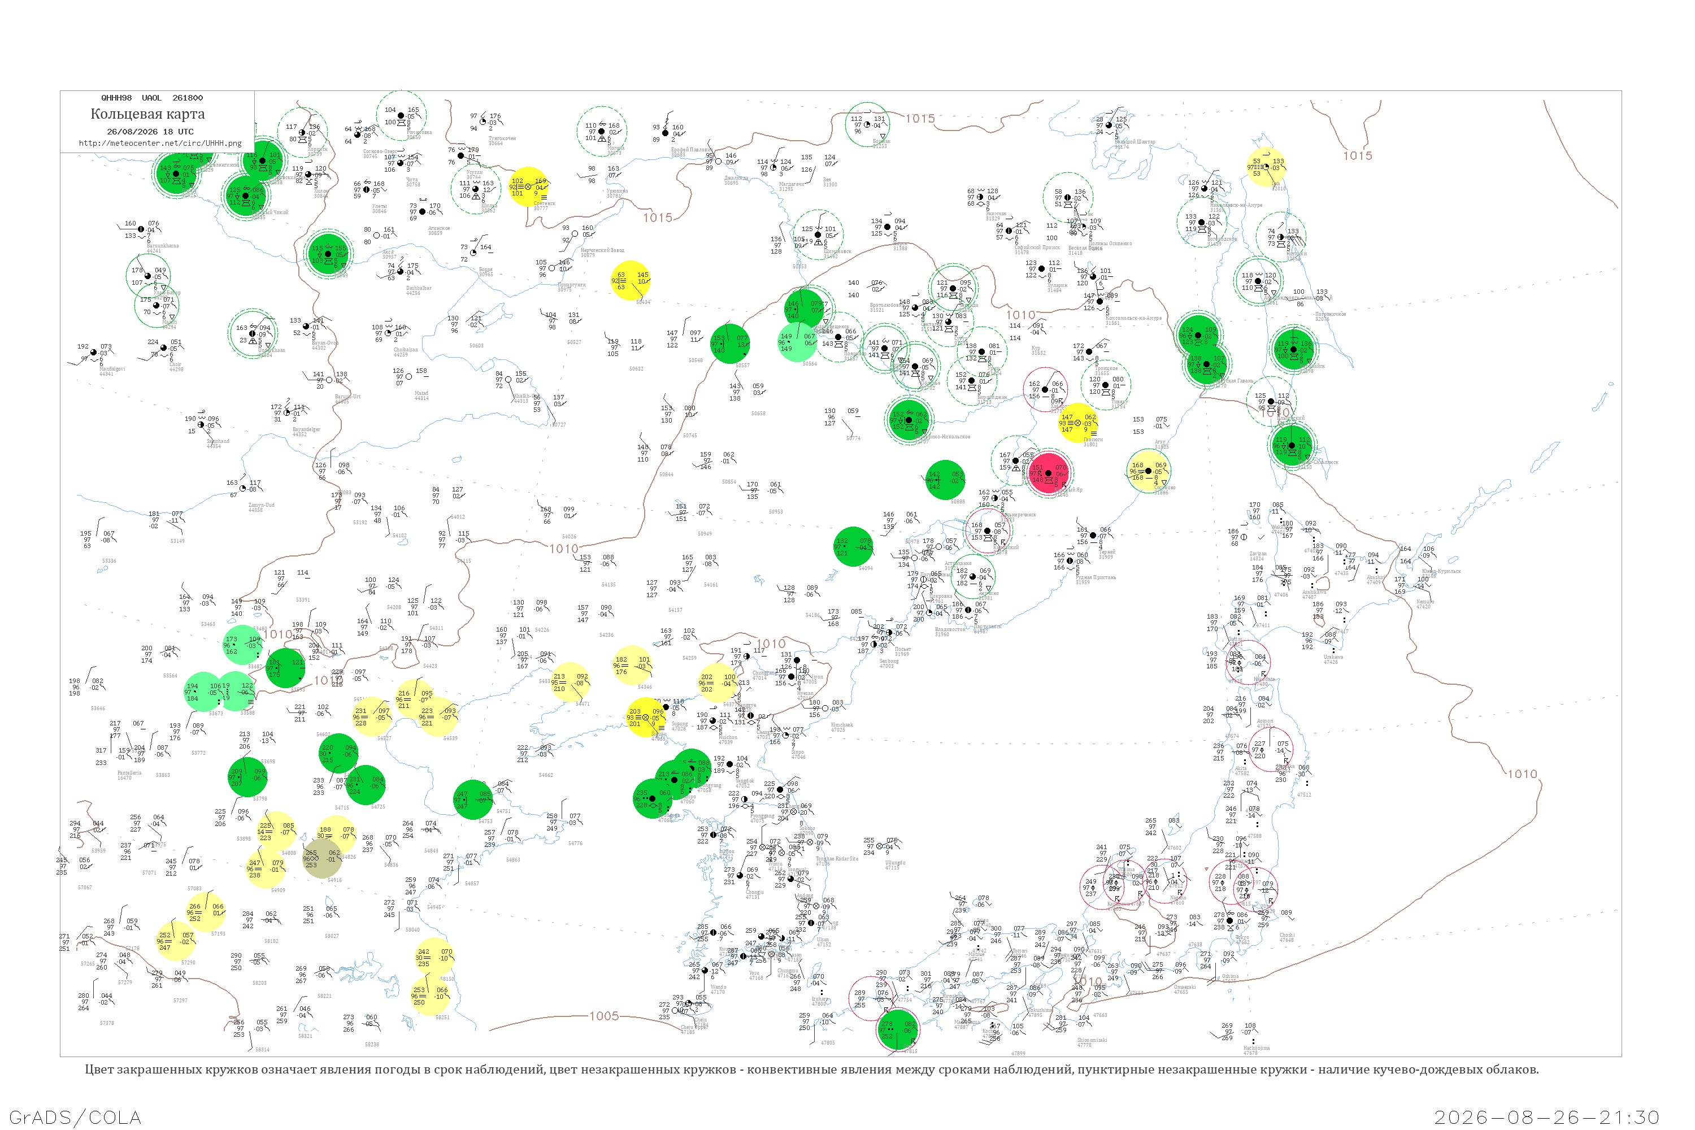Click the "Агзу" station name
This screenshot has width=1695, height=1130.
[1161, 442]
